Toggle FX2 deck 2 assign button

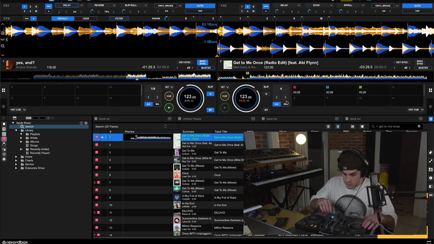[x=247, y=6]
